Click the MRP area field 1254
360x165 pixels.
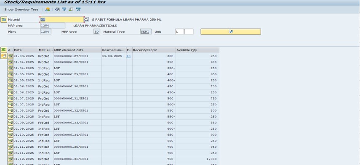(x=52, y=26)
